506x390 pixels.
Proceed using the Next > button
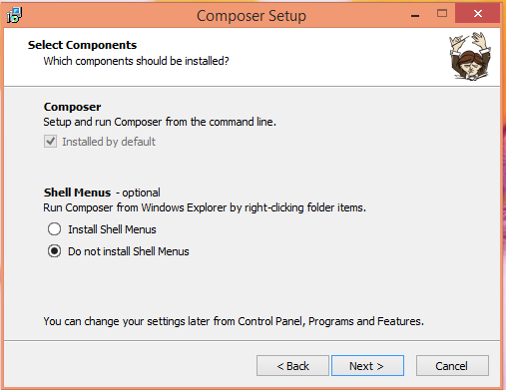(x=367, y=366)
